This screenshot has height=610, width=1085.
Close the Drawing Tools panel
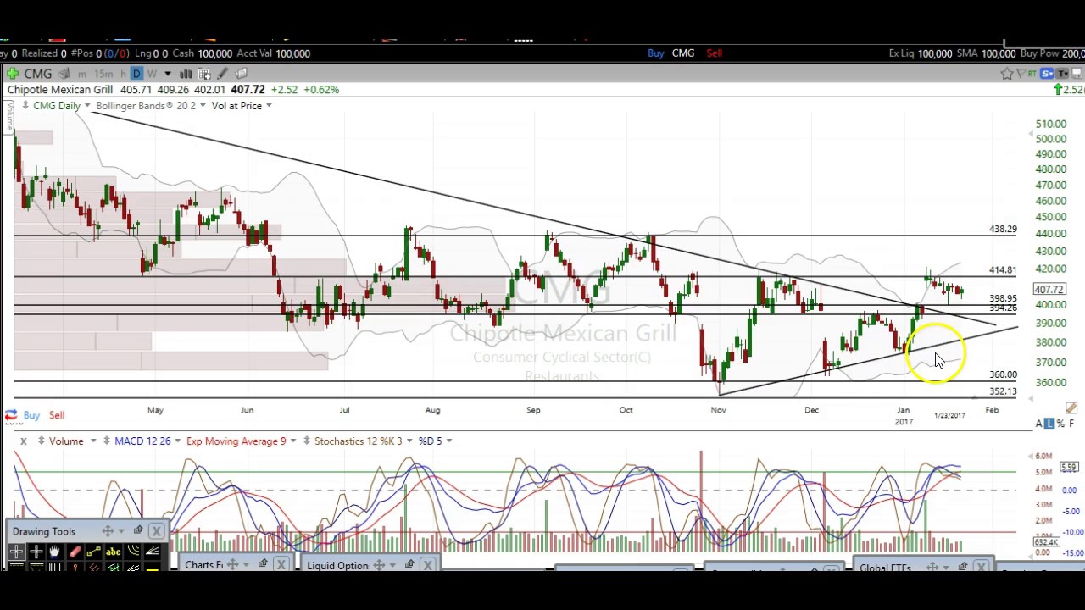pos(156,531)
